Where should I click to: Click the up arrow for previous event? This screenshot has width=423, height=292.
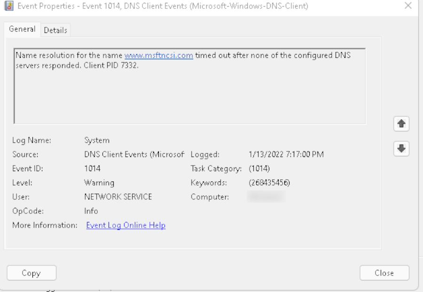click(401, 124)
